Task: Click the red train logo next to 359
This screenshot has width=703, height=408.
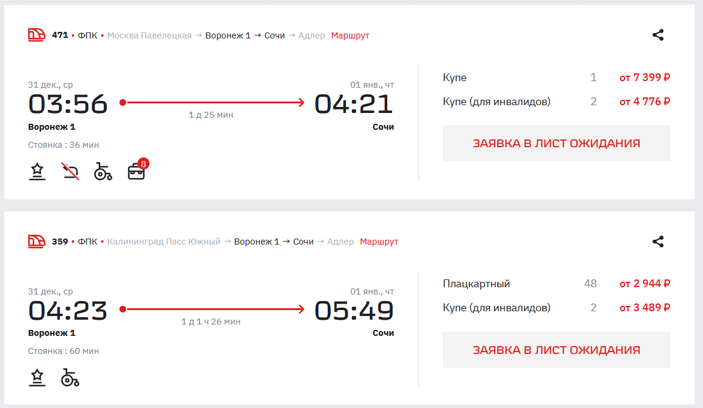Action: [37, 242]
